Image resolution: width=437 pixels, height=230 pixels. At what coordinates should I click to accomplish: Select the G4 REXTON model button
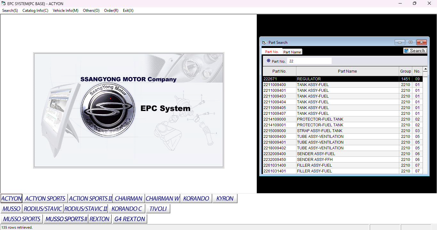click(130, 219)
